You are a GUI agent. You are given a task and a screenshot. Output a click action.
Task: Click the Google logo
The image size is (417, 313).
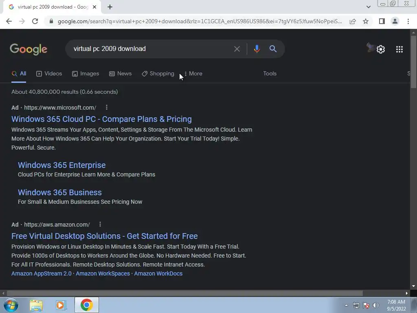click(x=29, y=49)
